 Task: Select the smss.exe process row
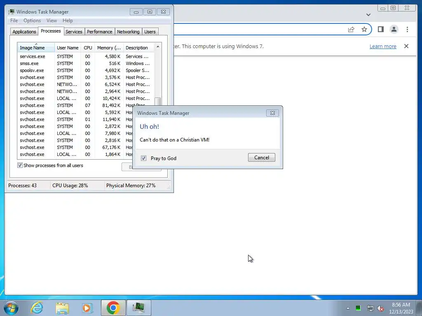point(86,63)
